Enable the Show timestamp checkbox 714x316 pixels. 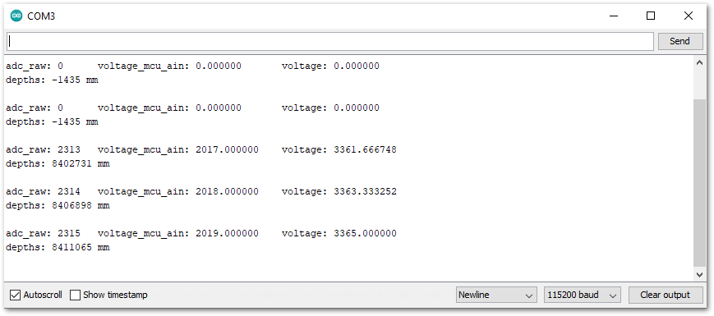pyautogui.click(x=75, y=295)
